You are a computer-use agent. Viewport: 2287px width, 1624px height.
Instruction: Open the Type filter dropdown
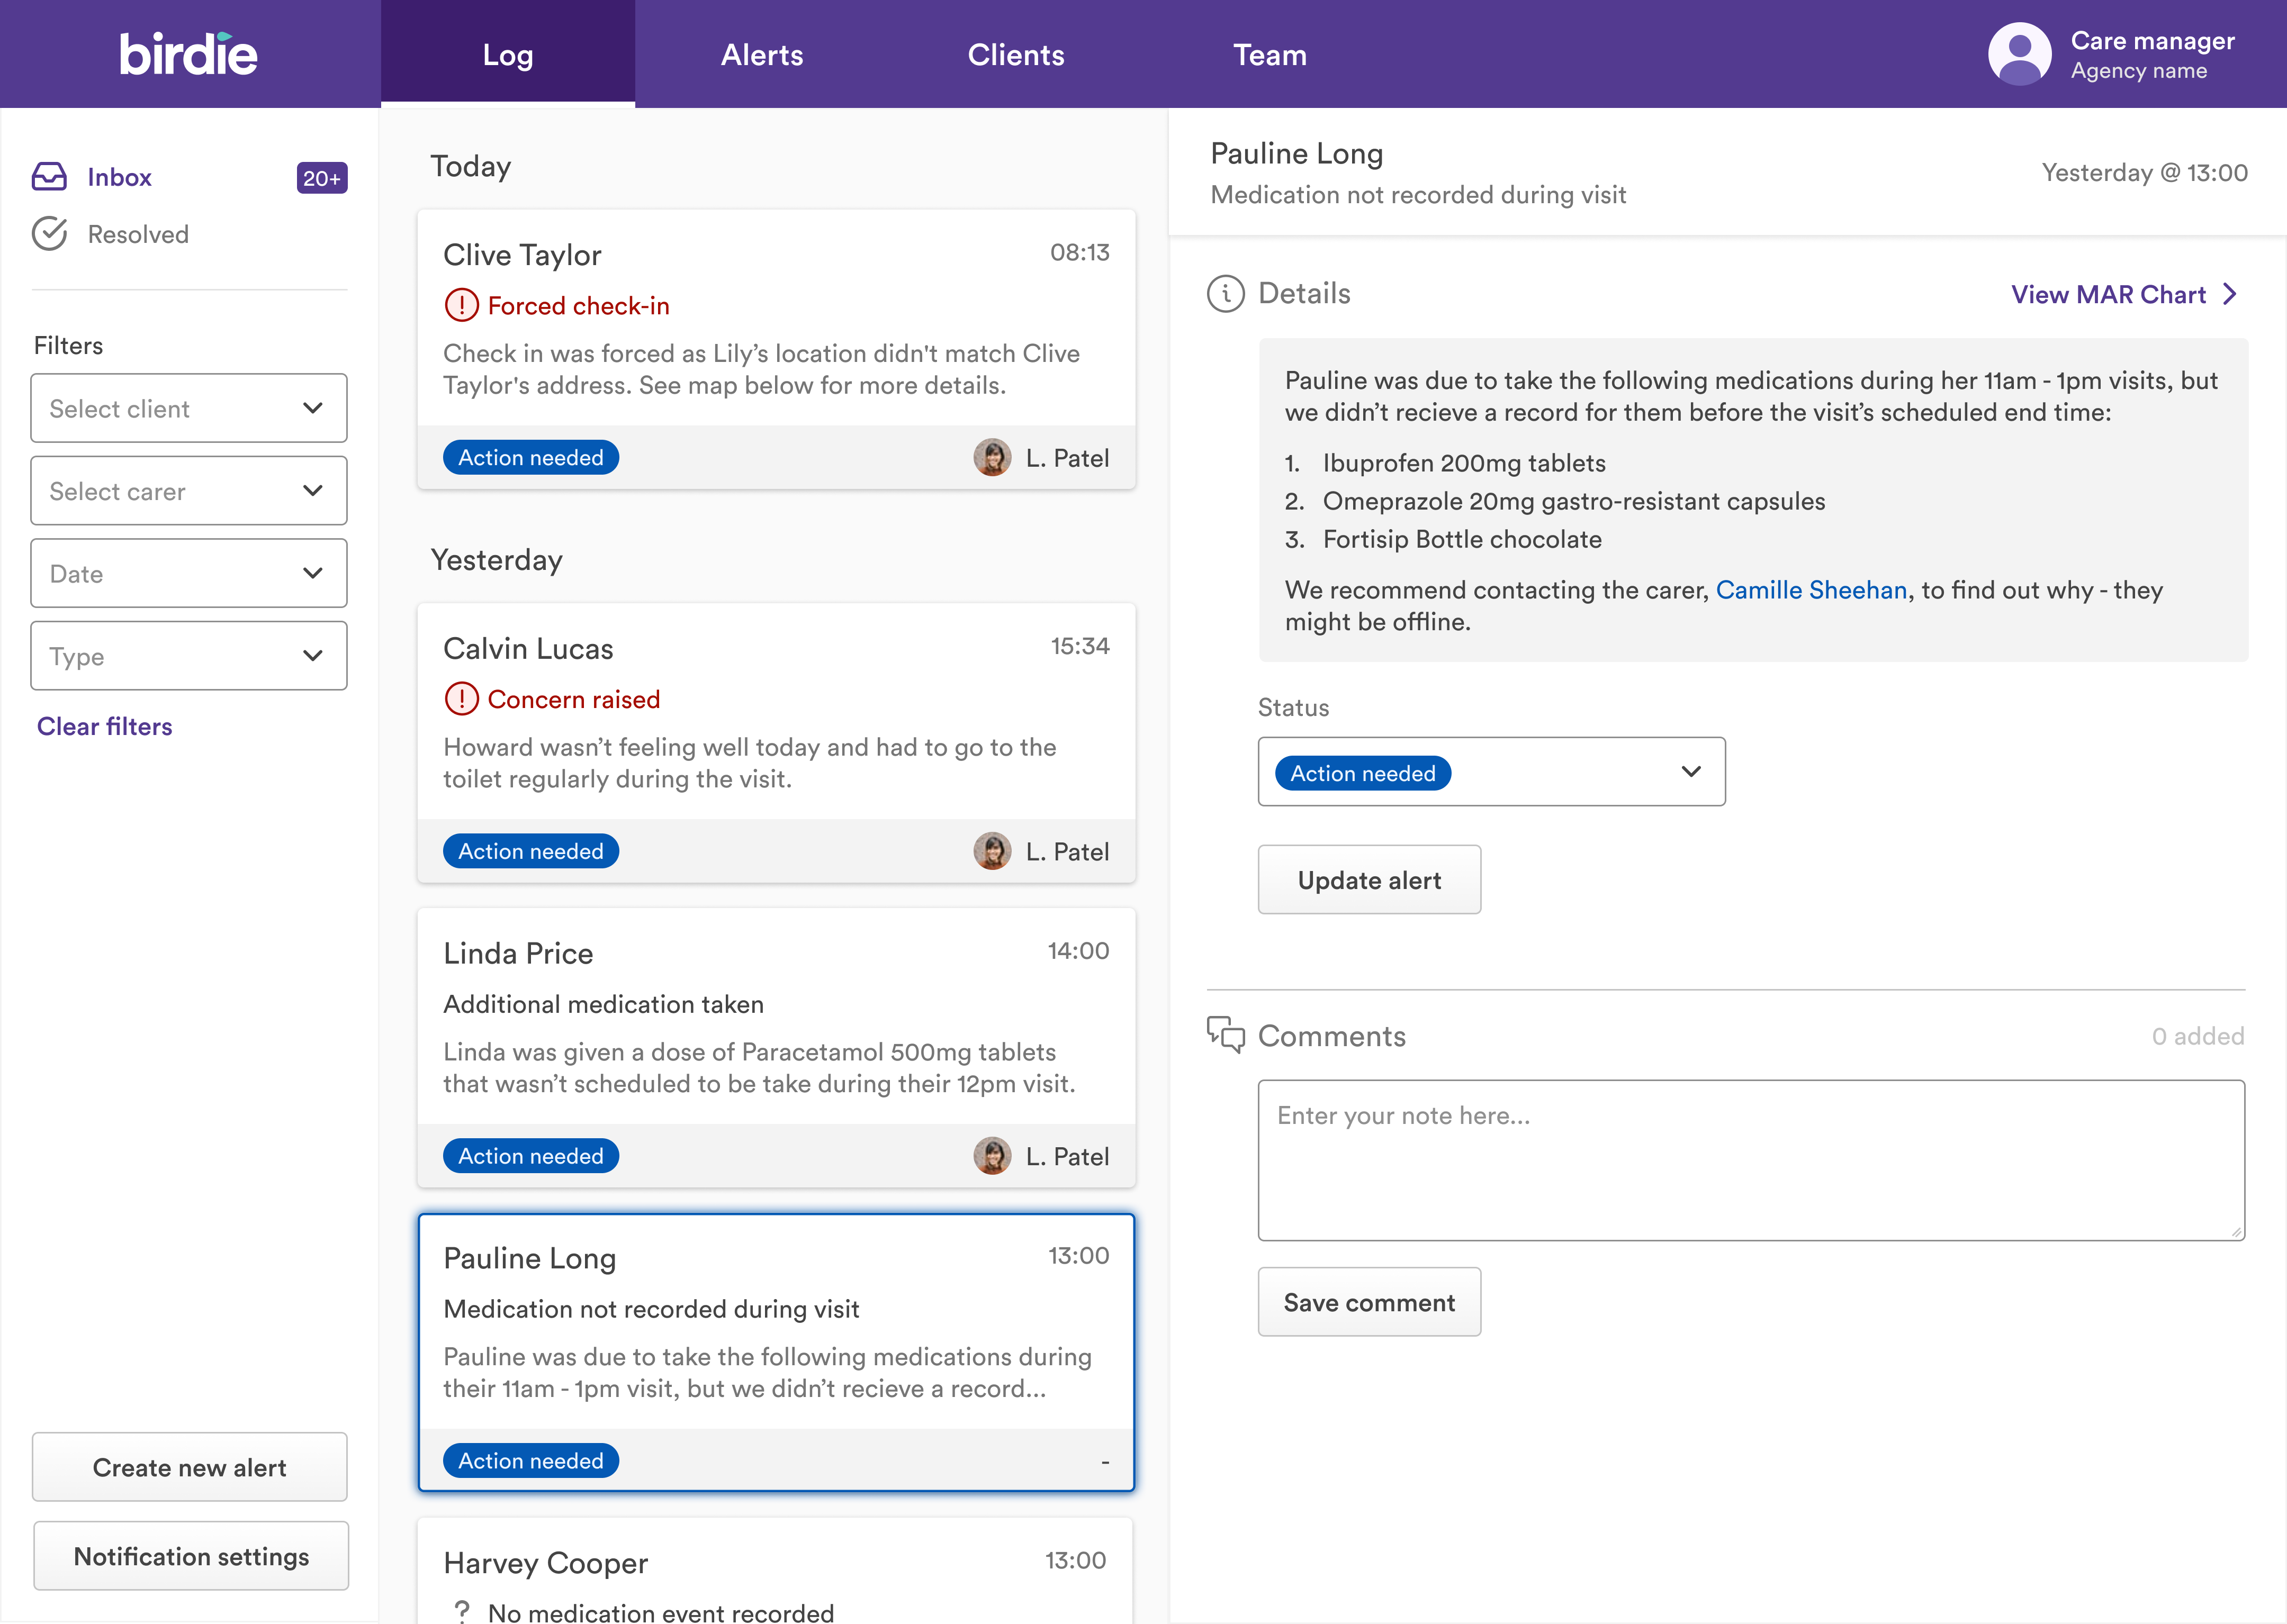click(189, 656)
